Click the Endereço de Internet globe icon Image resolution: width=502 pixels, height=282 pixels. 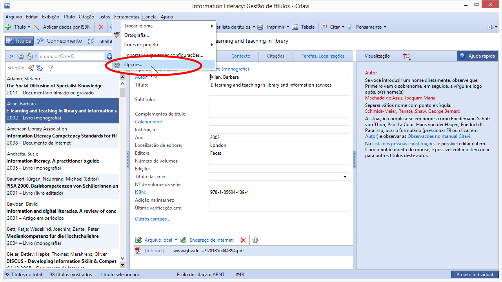(183, 240)
